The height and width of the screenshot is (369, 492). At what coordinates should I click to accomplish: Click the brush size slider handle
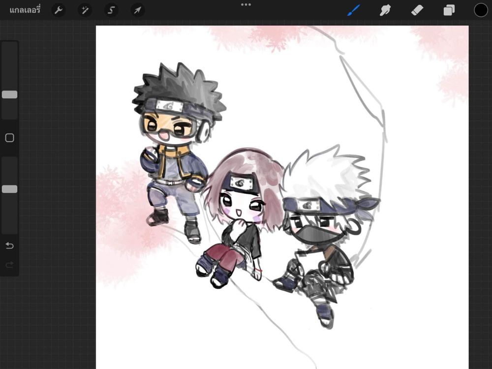point(10,94)
